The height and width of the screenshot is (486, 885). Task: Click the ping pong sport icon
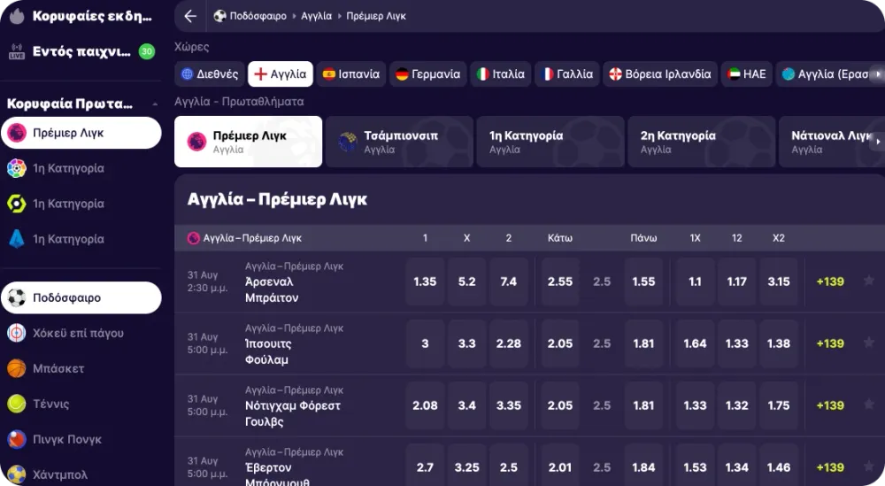[x=17, y=439]
